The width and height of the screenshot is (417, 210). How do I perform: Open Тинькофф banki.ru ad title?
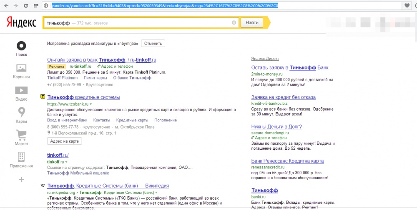pos(265,190)
